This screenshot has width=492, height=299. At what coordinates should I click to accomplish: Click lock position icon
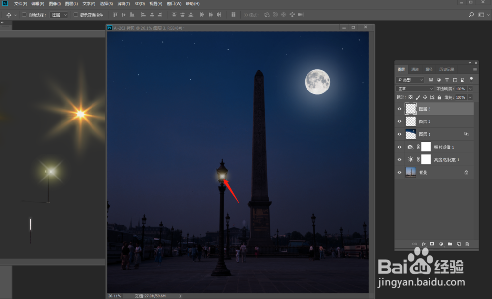pos(425,97)
